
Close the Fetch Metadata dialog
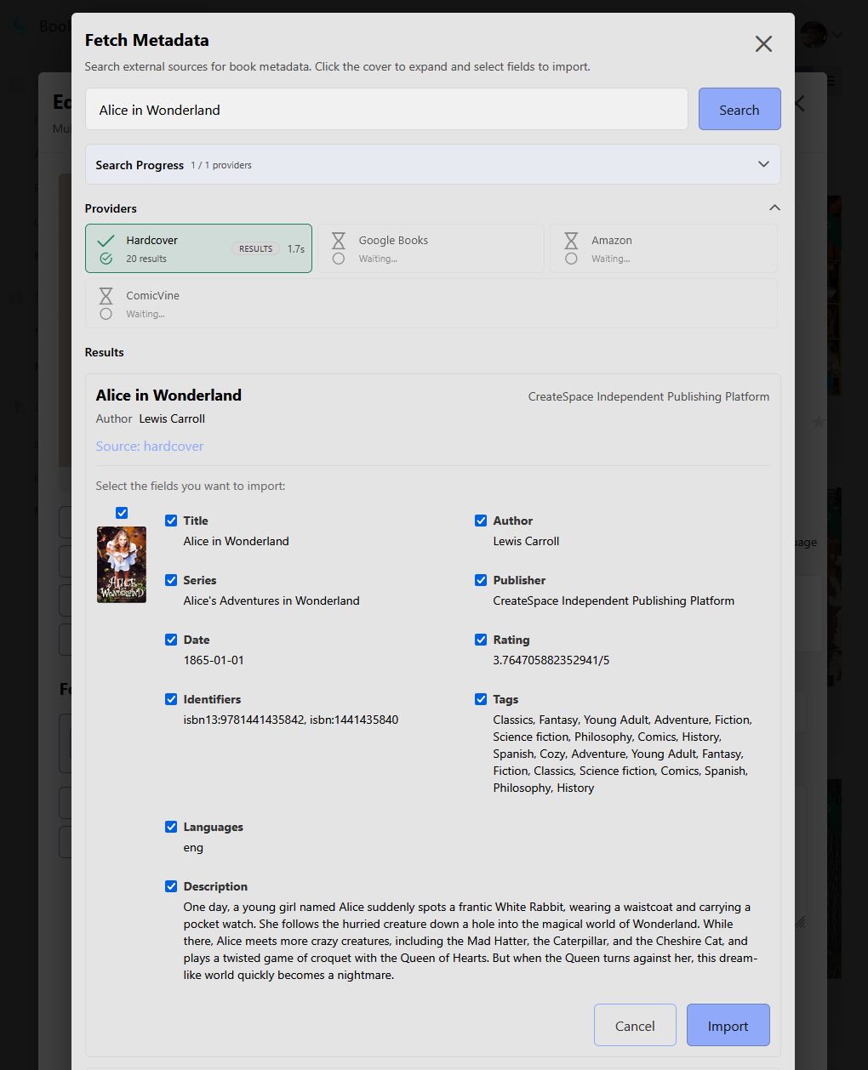tap(763, 44)
